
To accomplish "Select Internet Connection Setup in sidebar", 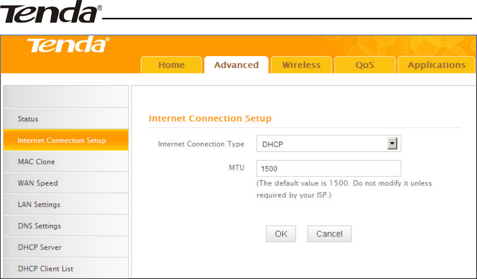I will tap(66, 140).
